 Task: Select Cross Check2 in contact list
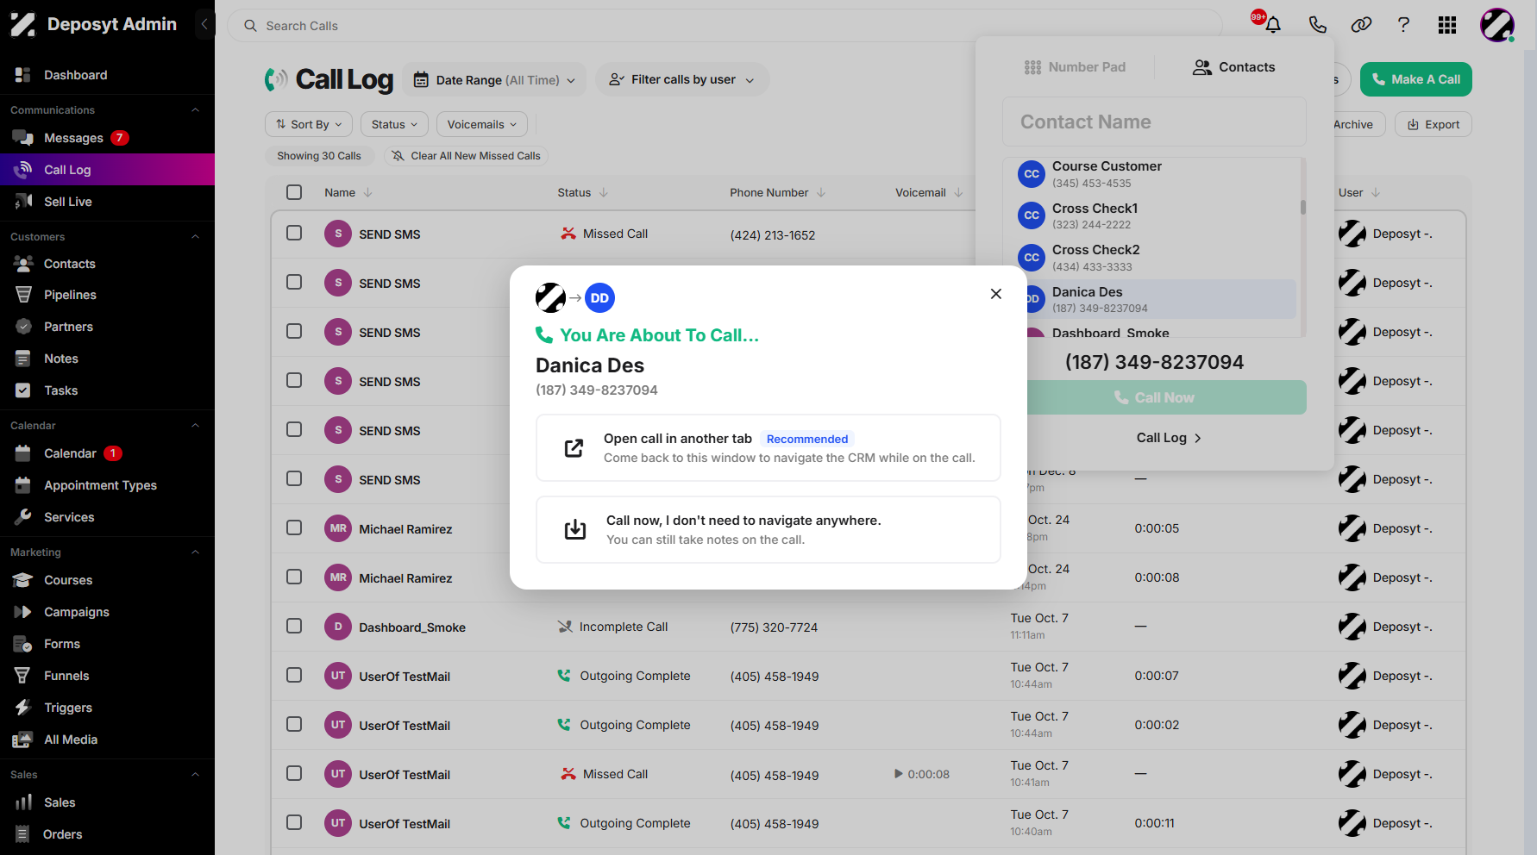coord(1151,258)
